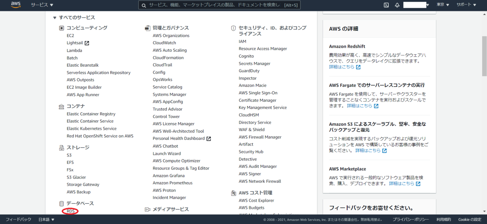The width and height of the screenshot is (487, 224).
Task: Open CloudFormation
Action: click(168, 58)
